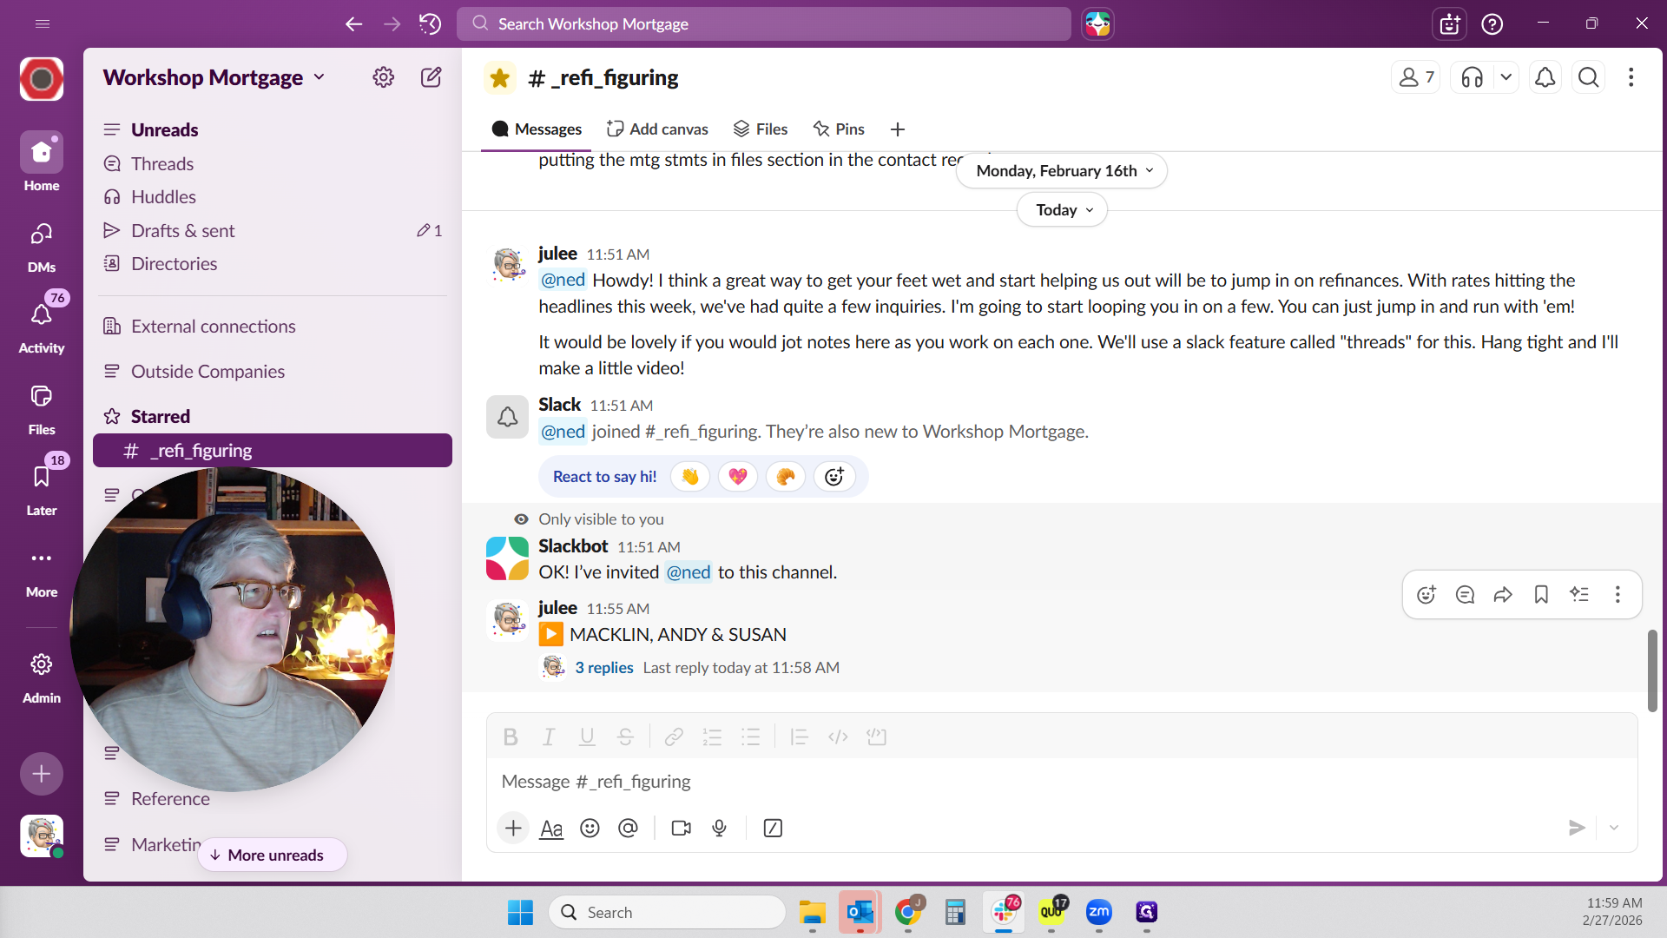Toggle text formatting toolbar with Aa

[551, 828]
